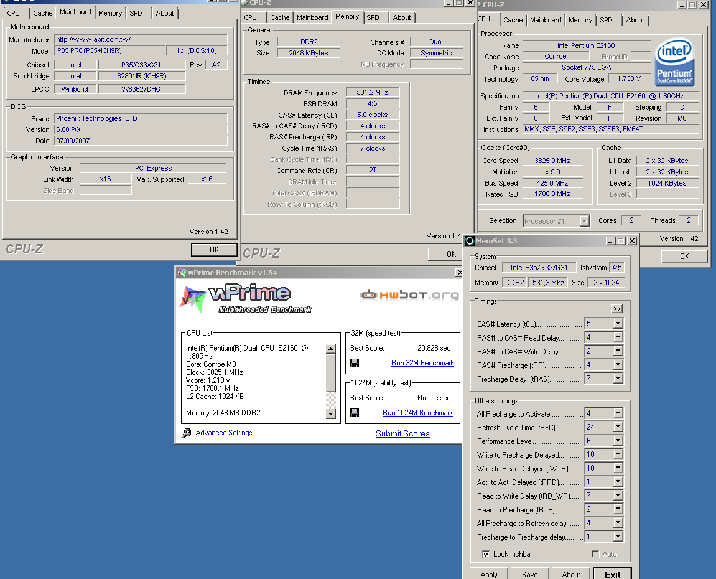Open About tab in Memory CPU-Z window
716x579 pixels.
point(402,17)
